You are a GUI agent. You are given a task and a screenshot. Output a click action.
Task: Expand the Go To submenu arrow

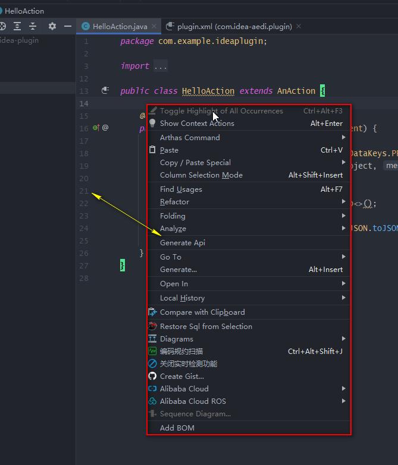point(344,257)
